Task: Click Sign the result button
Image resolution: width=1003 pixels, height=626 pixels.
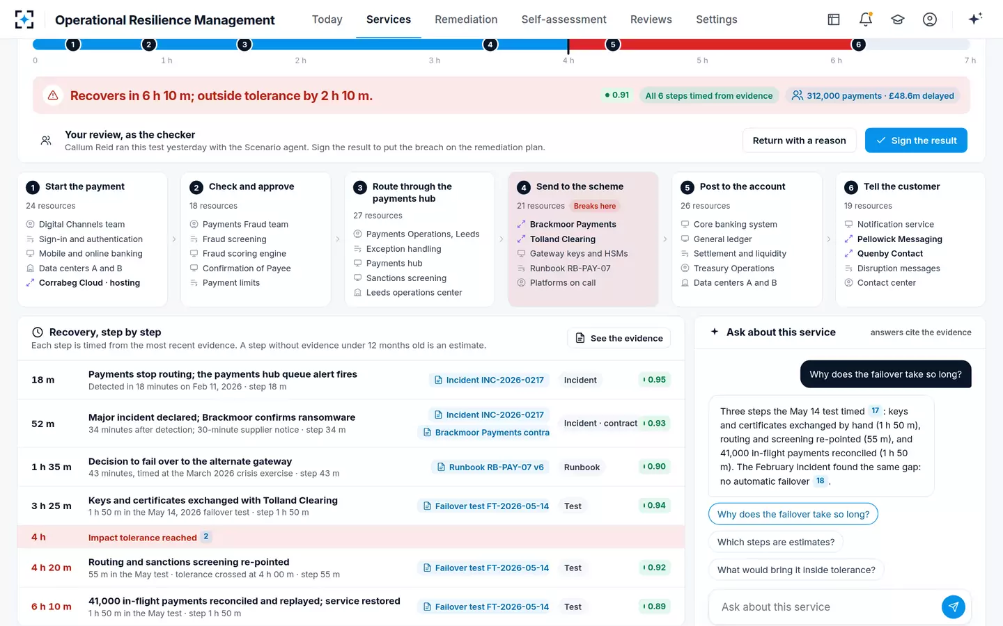Action: pyautogui.click(x=916, y=141)
